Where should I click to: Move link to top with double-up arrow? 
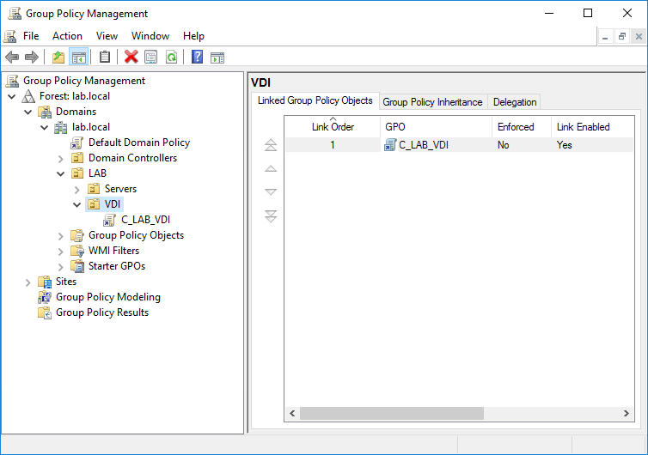click(x=271, y=145)
